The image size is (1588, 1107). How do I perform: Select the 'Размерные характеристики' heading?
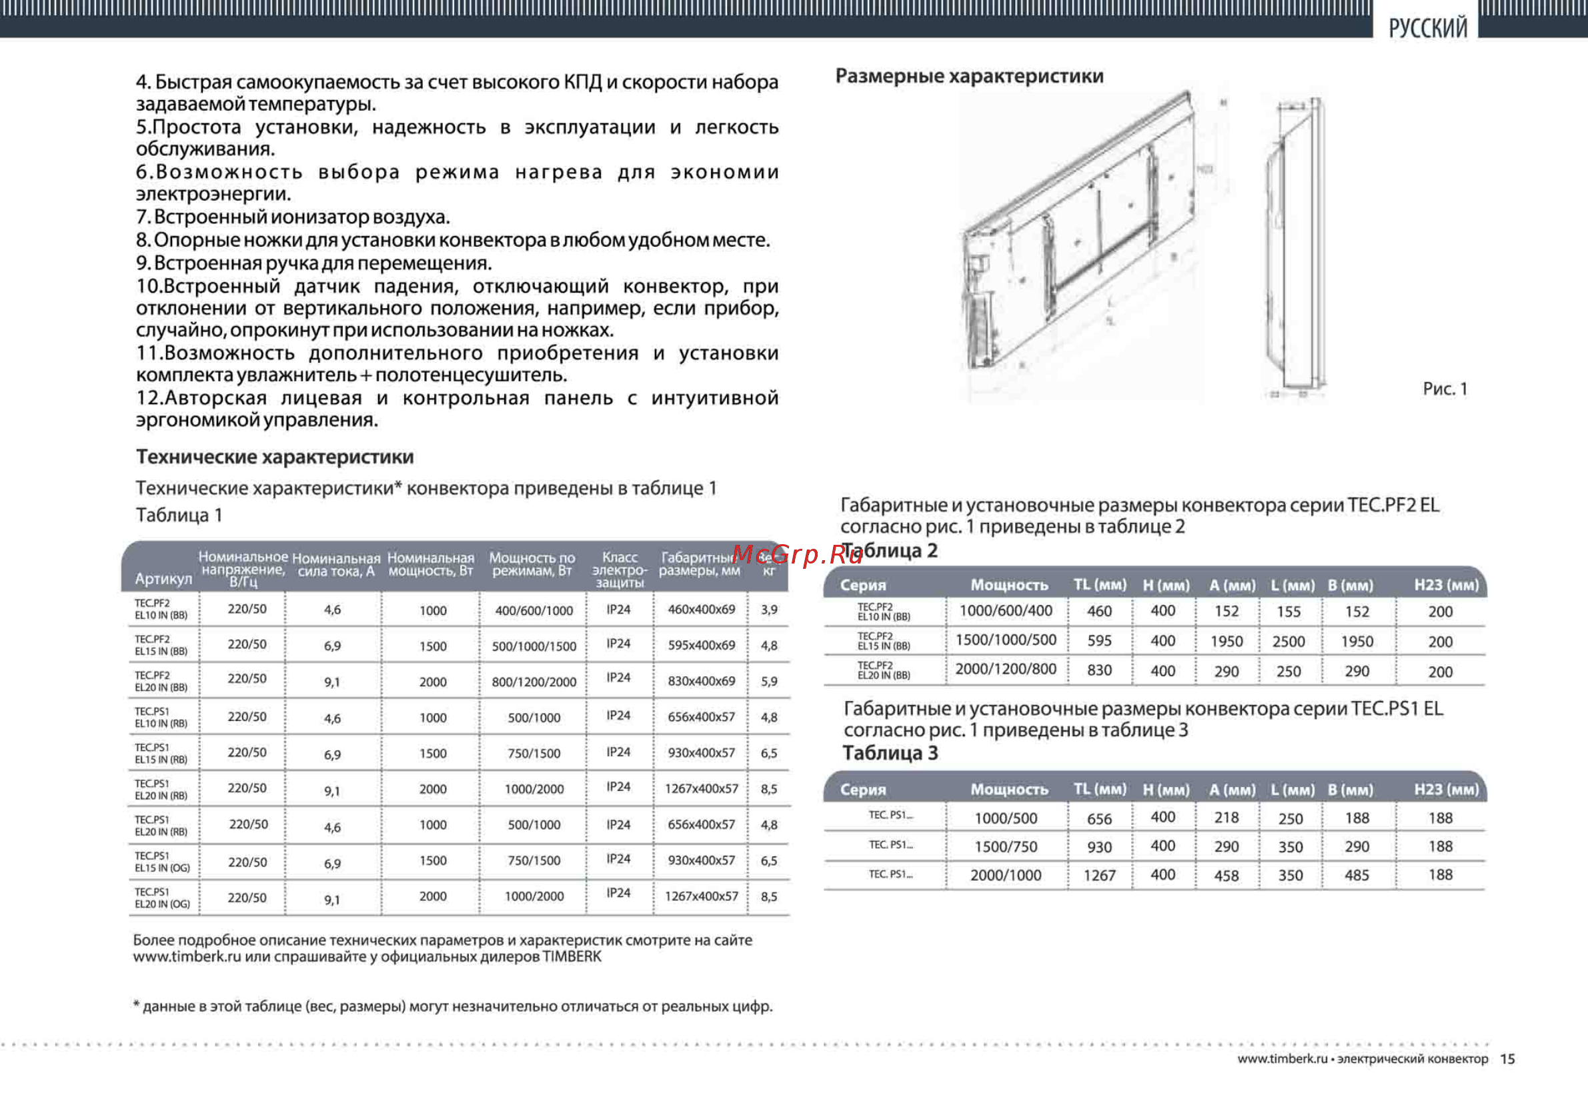[969, 76]
